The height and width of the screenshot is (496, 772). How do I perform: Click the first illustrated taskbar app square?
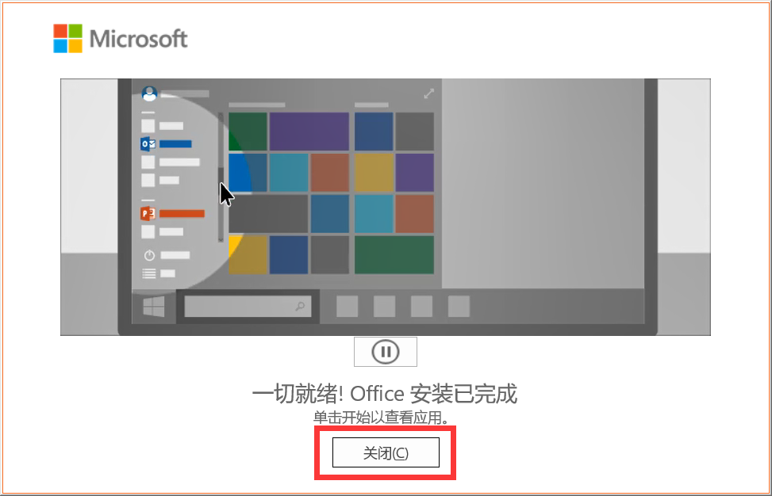347,307
